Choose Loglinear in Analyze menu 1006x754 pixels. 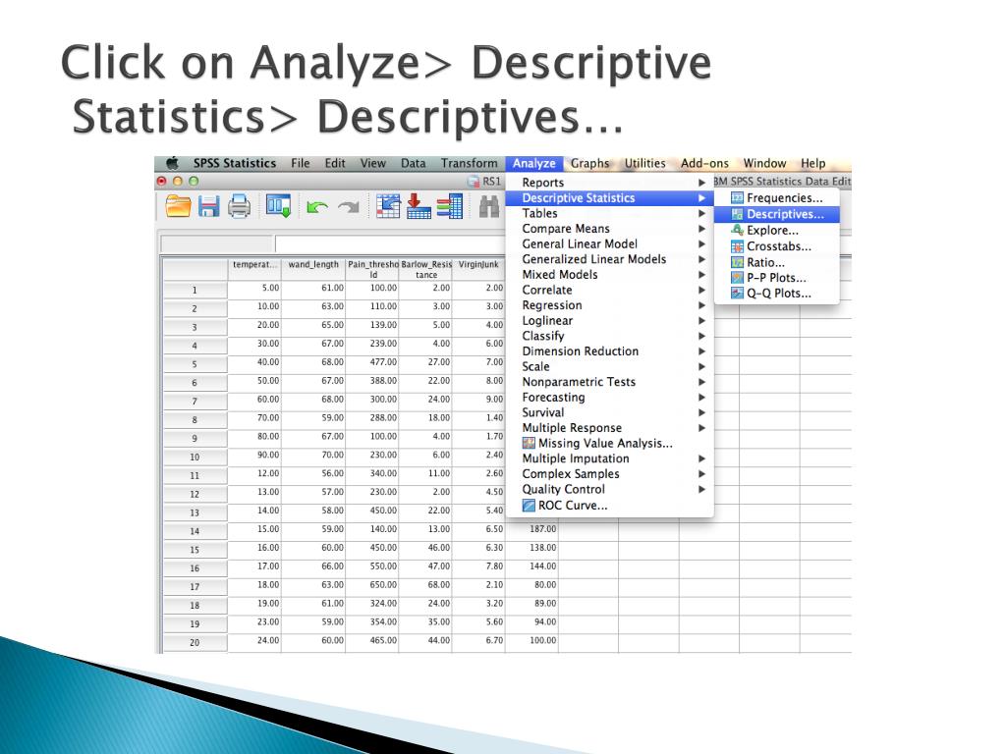tap(609, 321)
